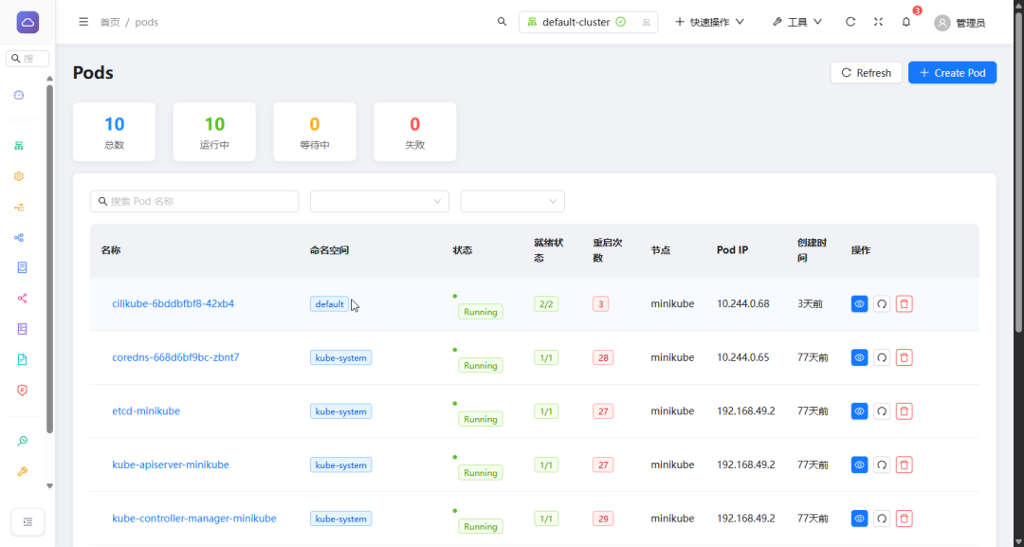Viewport: 1024px width, 547px height.
Task: Click the restart count badge 28
Action: (603, 357)
